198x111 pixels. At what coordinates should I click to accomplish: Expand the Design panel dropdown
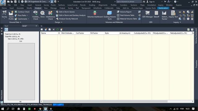click(x=58, y=22)
